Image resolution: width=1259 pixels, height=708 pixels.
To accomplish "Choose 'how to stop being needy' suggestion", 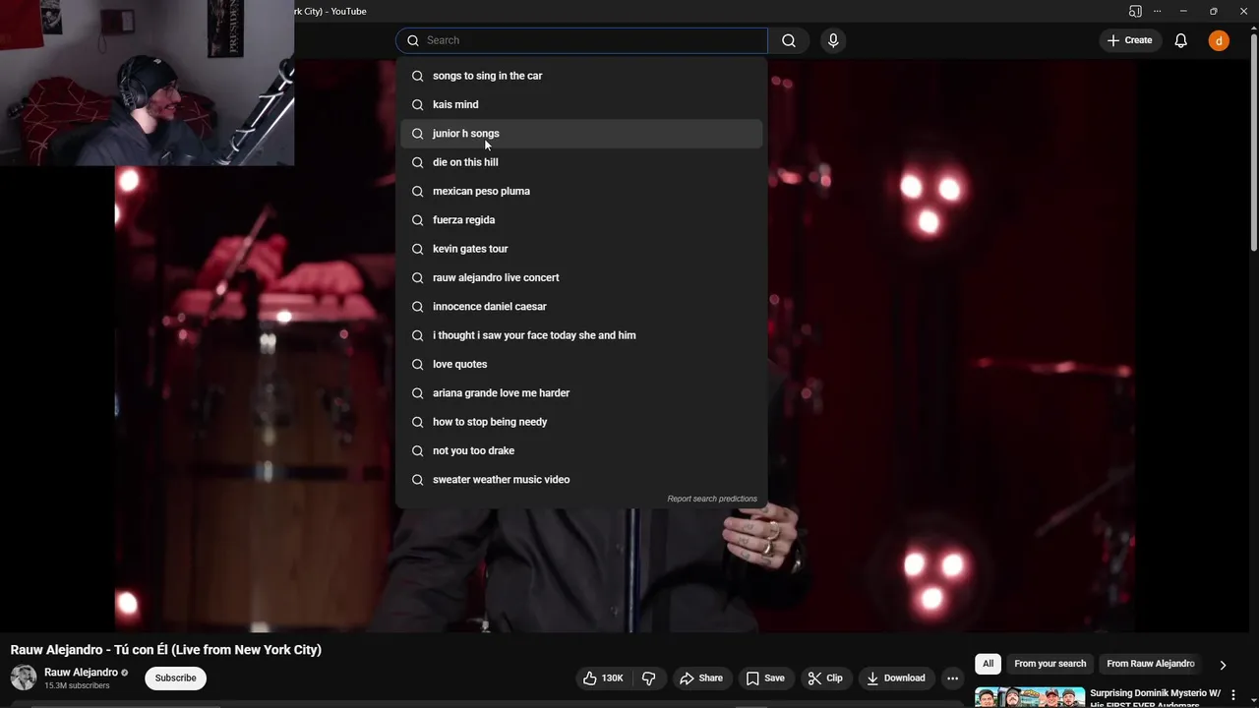I will tap(581, 422).
